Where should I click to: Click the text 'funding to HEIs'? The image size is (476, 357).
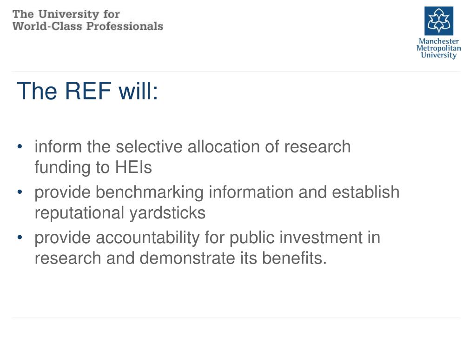93,167
